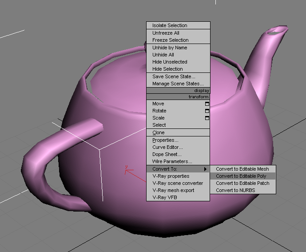Activate the Rotate entry
The height and width of the screenshot is (252, 306).
[x=178, y=111]
